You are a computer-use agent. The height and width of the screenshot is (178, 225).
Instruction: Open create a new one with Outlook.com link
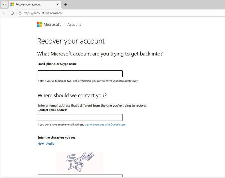pos(105,124)
